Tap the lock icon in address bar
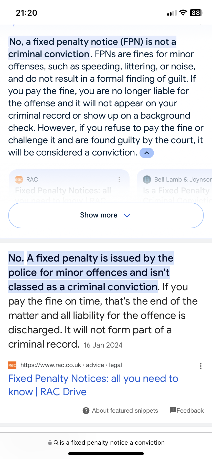The image size is (212, 459). click(50, 442)
